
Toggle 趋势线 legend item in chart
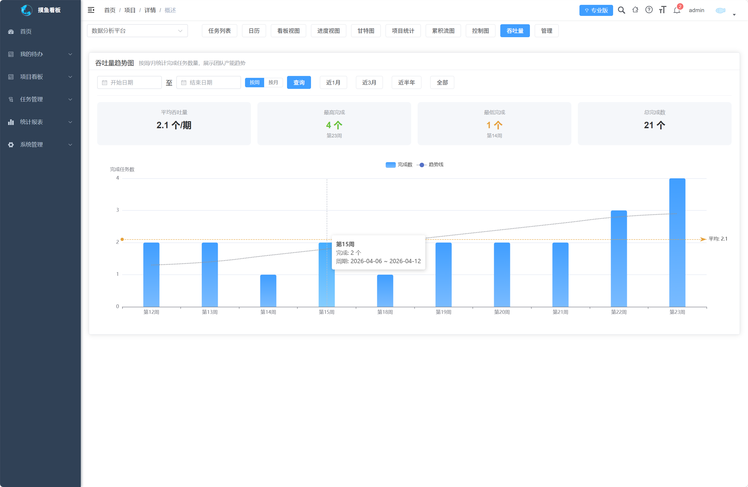[x=430, y=164]
